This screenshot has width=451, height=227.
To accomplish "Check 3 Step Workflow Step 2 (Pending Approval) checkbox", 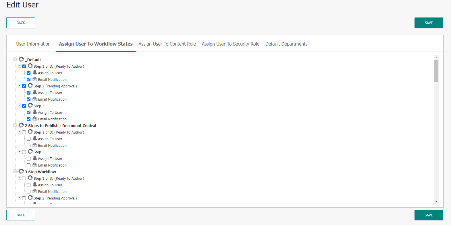I will 24,198.
